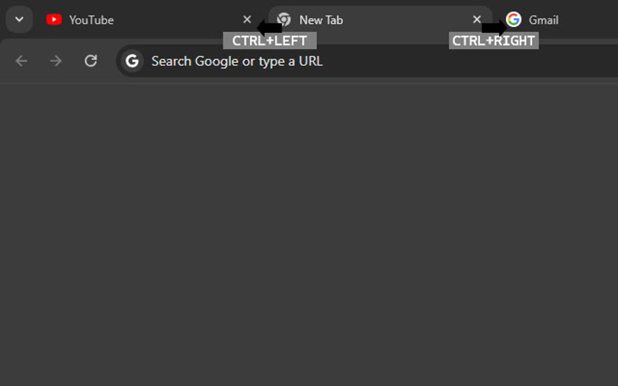Close the YouTube tab
Screen dimensions: 618x386
(x=247, y=19)
